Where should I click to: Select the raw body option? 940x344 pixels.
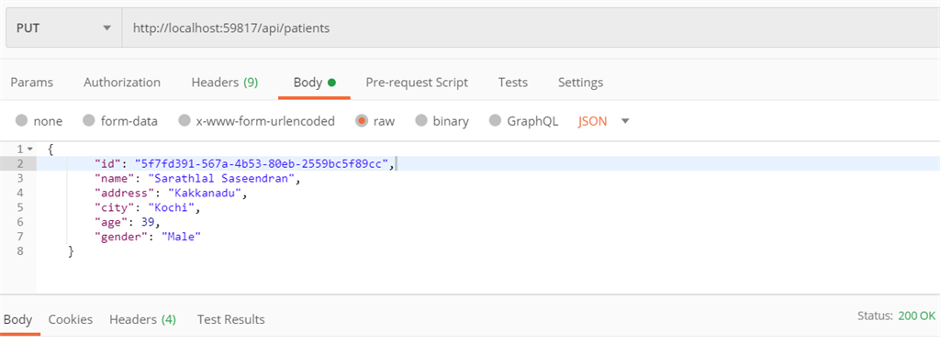click(x=375, y=121)
